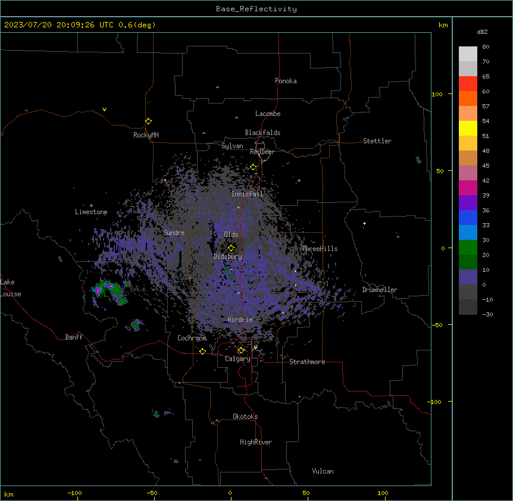Screen dimensions: 513x501
Task: Click the red 60-65 dBZ legend swatch
Action: pos(468,84)
